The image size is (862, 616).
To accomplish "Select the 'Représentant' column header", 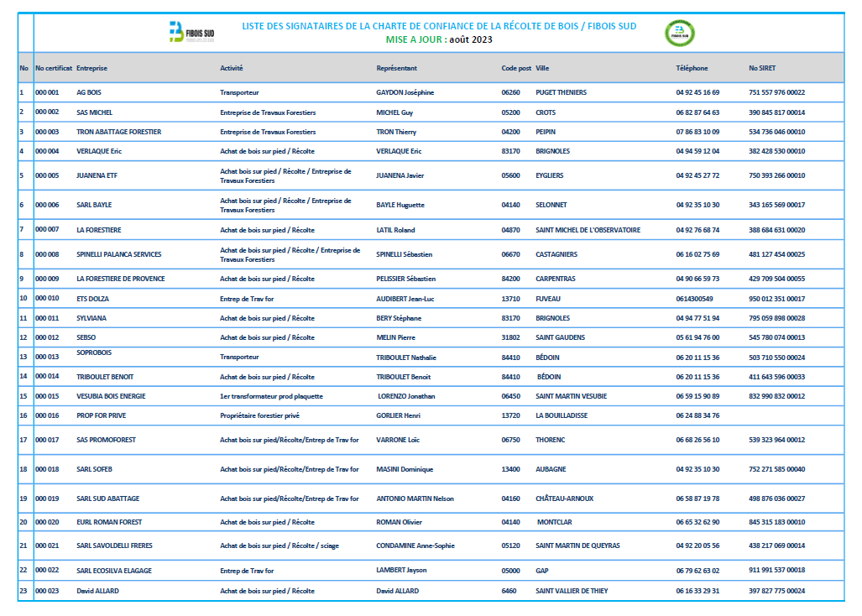I will tap(396, 68).
